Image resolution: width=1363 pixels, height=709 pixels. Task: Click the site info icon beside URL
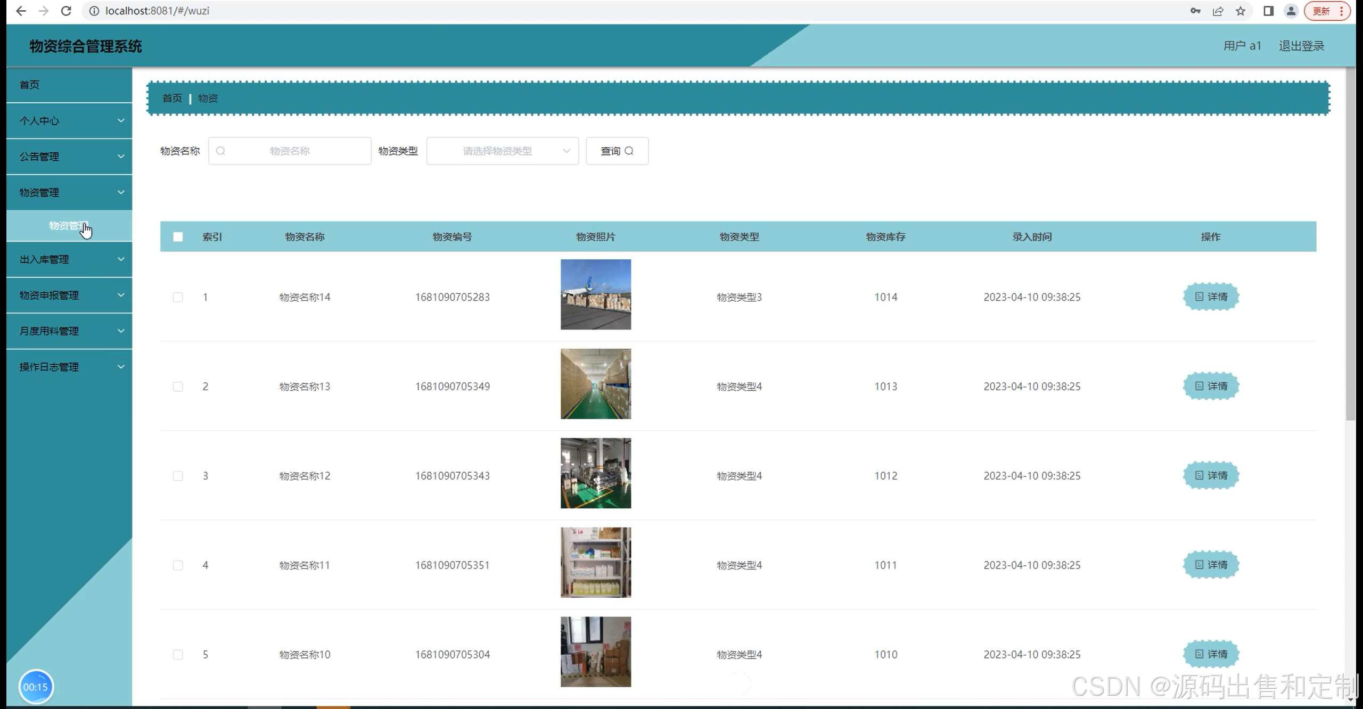click(x=94, y=11)
